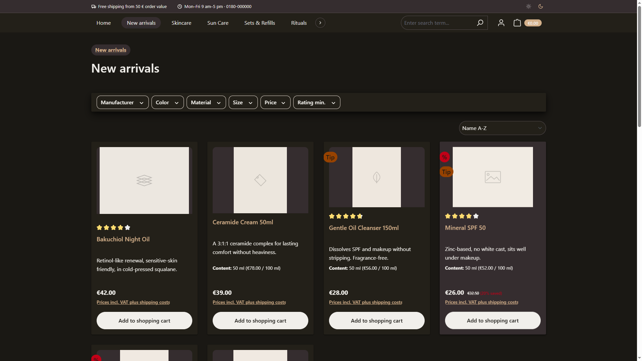642x361 pixels.
Task: Click star rating of Mineral SPF 50
Action: (462, 216)
